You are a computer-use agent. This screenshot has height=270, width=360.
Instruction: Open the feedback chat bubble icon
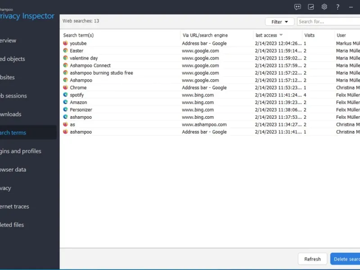pyautogui.click(x=297, y=7)
